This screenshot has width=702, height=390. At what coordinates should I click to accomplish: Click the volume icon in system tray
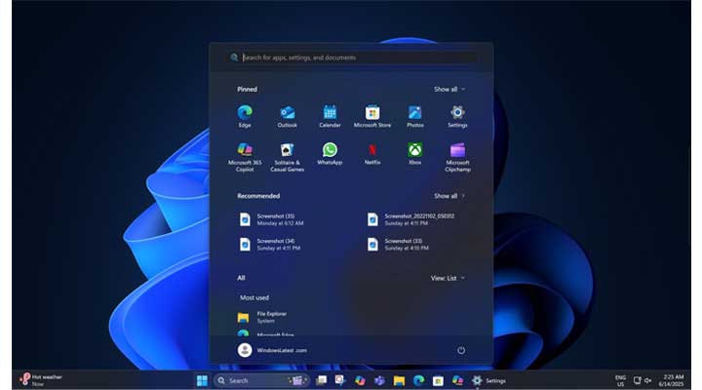click(647, 380)
